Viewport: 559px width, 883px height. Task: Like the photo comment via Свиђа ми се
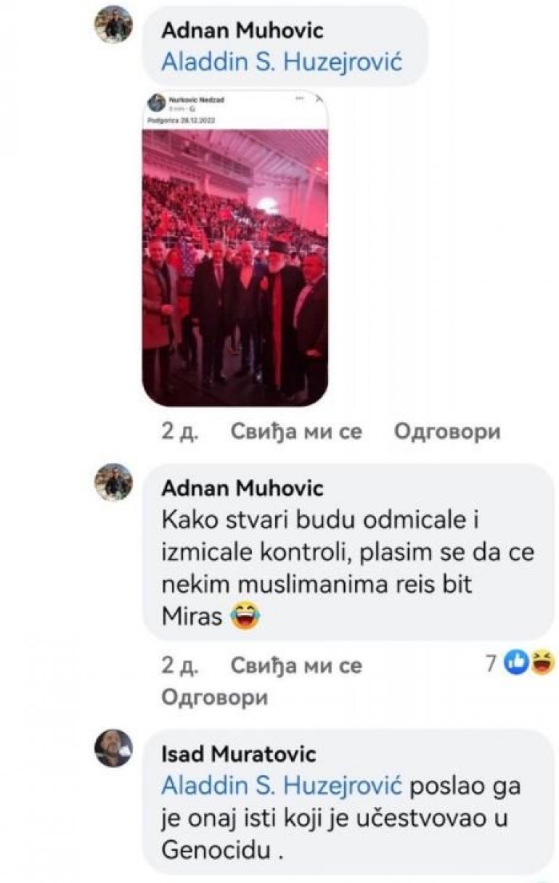(296, 432)
